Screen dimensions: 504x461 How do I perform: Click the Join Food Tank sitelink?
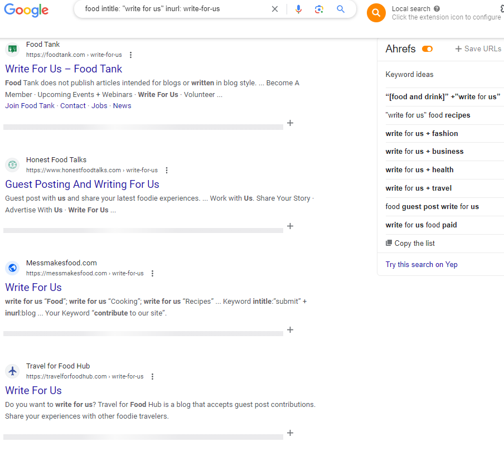(30, 105)
